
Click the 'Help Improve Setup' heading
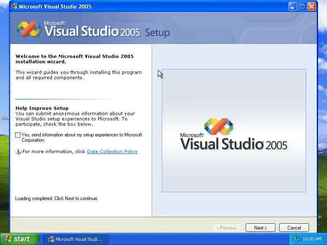tap(42, 108)
